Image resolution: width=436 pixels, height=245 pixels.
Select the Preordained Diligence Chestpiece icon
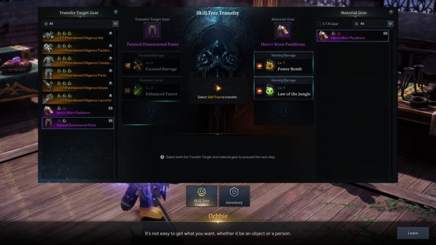(48, 60)
